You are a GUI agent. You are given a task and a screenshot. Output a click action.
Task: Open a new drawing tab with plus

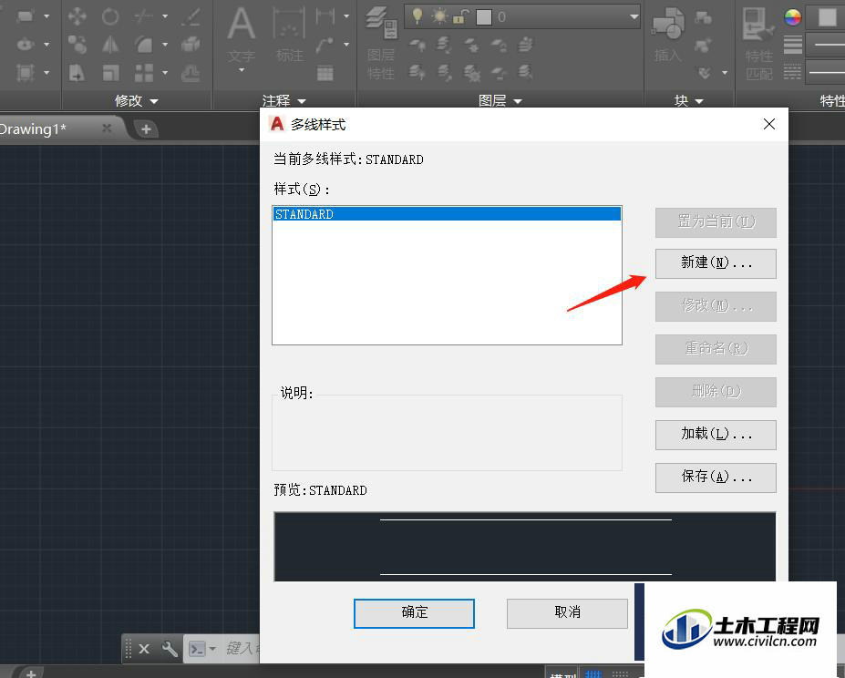coord(146,129)
